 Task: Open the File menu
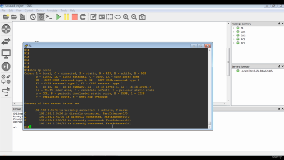tap(4, 10)
